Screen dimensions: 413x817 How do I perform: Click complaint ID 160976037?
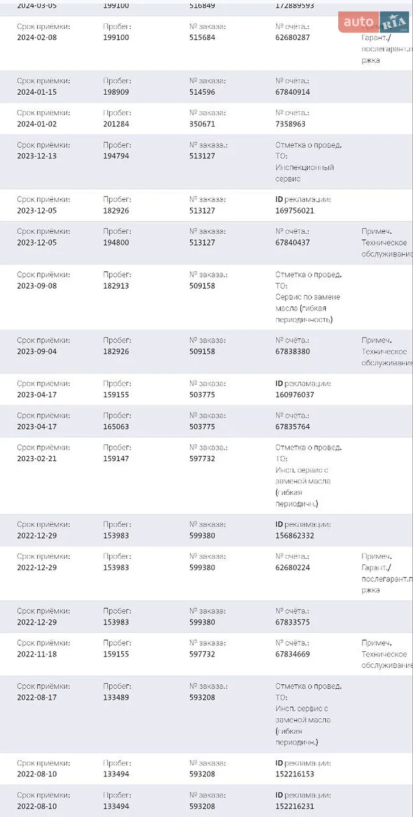(295, 394)
